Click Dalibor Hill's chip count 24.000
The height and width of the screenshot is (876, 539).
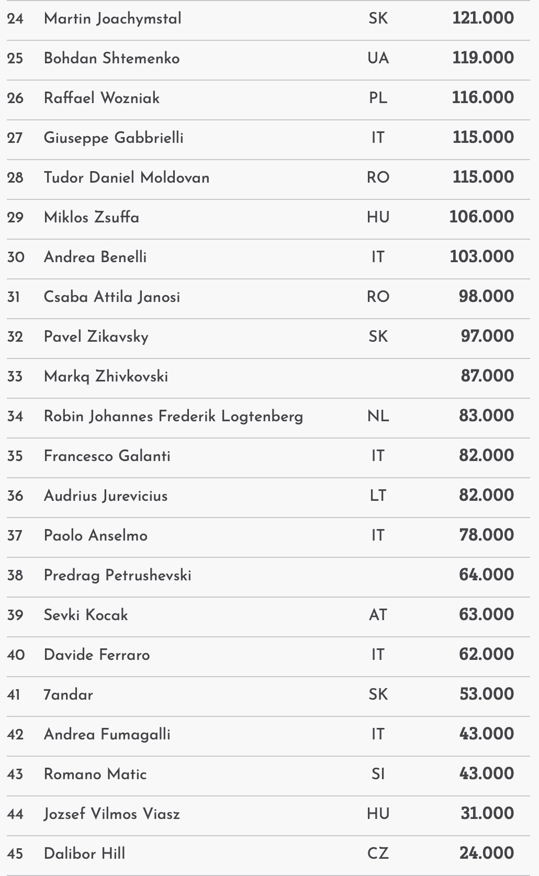[x=486, y=853]
